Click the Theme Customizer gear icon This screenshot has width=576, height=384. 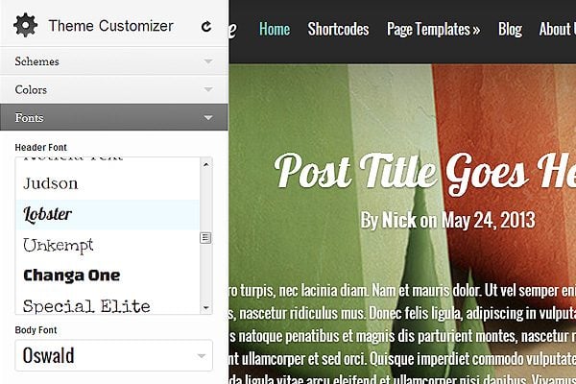click(25, 26)
